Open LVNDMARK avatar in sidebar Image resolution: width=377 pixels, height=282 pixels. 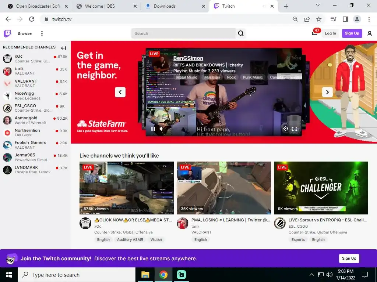click(x=7, y=170)
